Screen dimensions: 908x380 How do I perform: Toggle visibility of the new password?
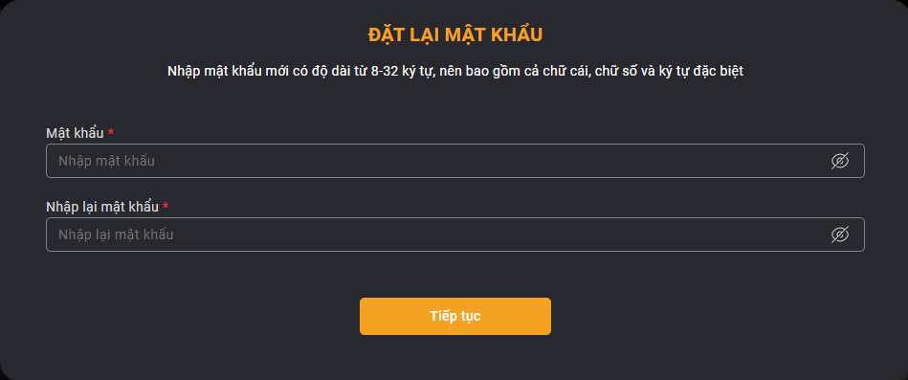pos(840,161)
